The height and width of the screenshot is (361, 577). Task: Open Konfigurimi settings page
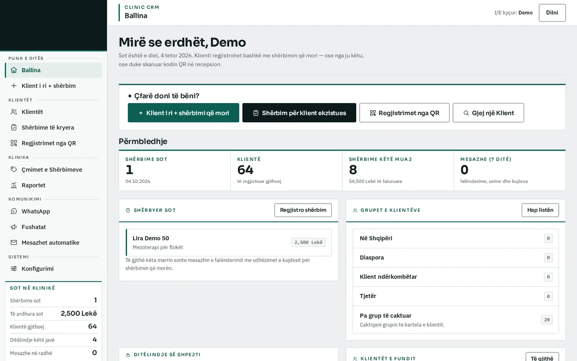coord(53,269)
